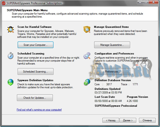This screenshot has width=160, height=127.
Task: Minimize the SUPERAntiSpyware window
Action: 140,2
